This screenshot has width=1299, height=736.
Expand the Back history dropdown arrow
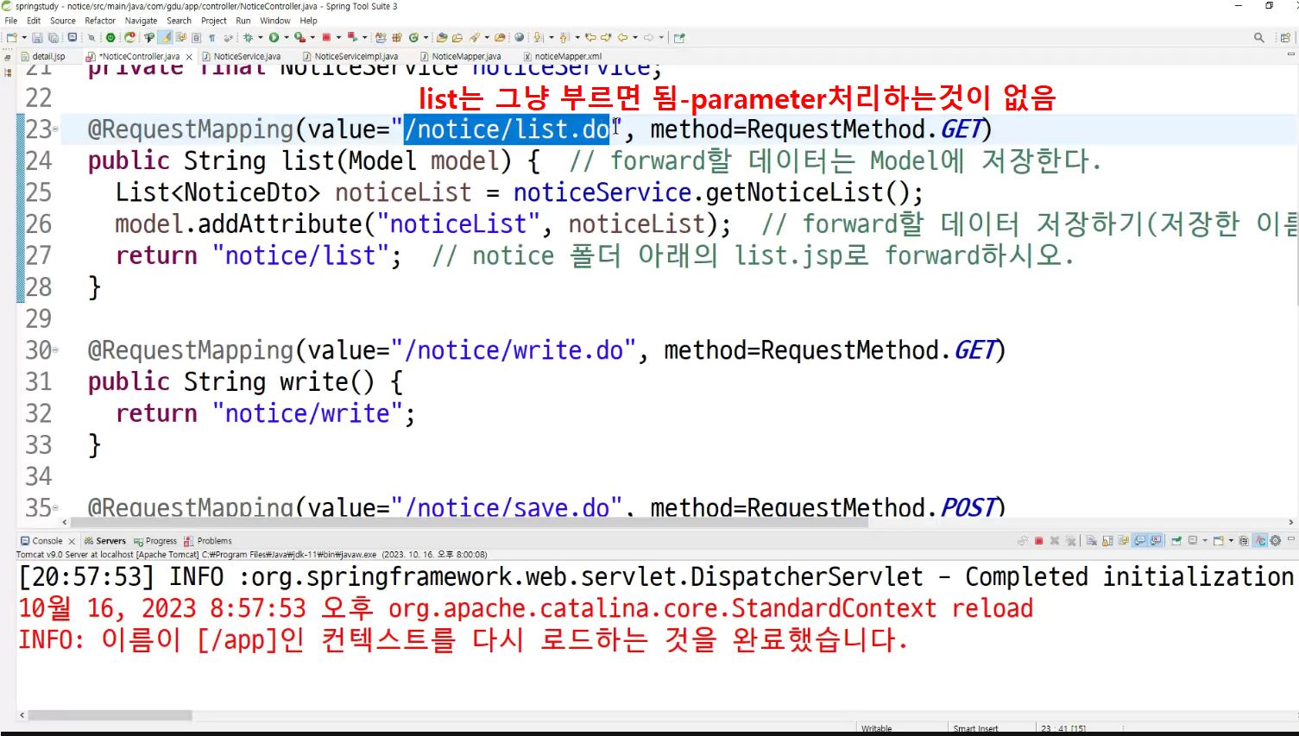[x=635, y=37]
